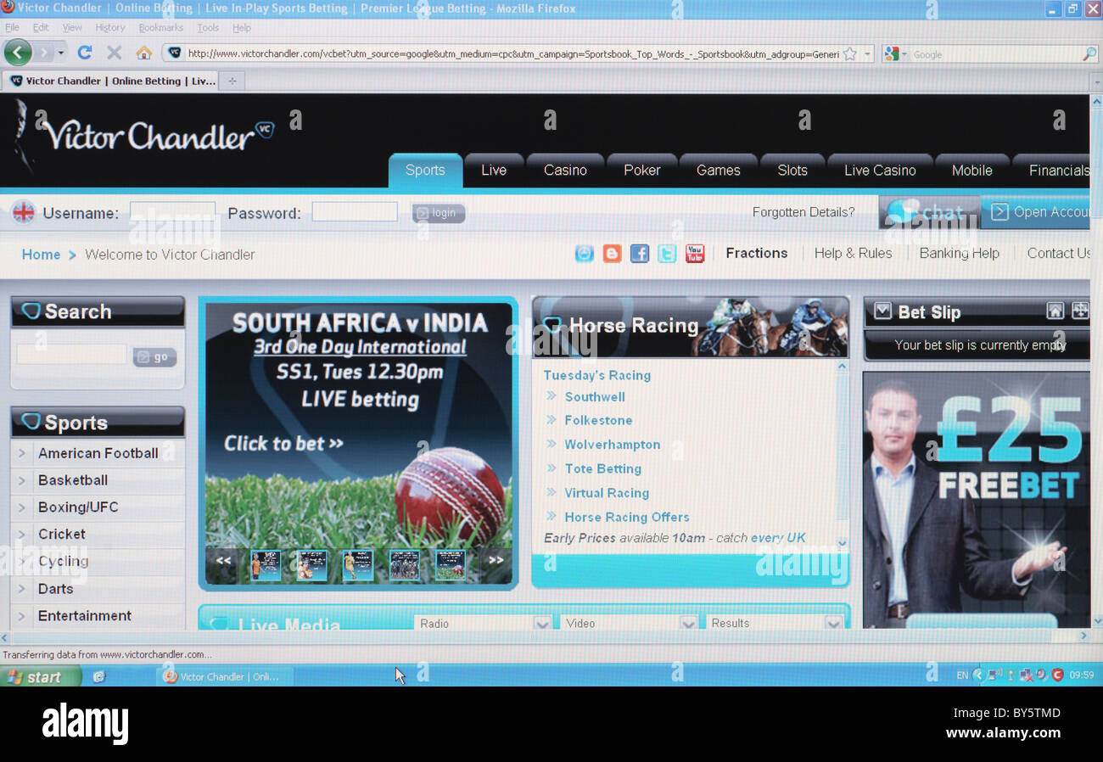
Task: Open the Mobile tab
Action: click(972, 171)
